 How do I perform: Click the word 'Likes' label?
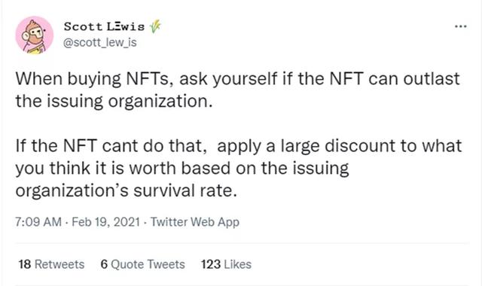[238, 264]
